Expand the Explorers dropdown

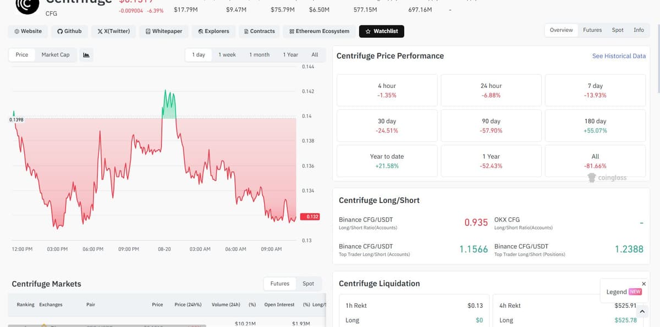[213, 31]
